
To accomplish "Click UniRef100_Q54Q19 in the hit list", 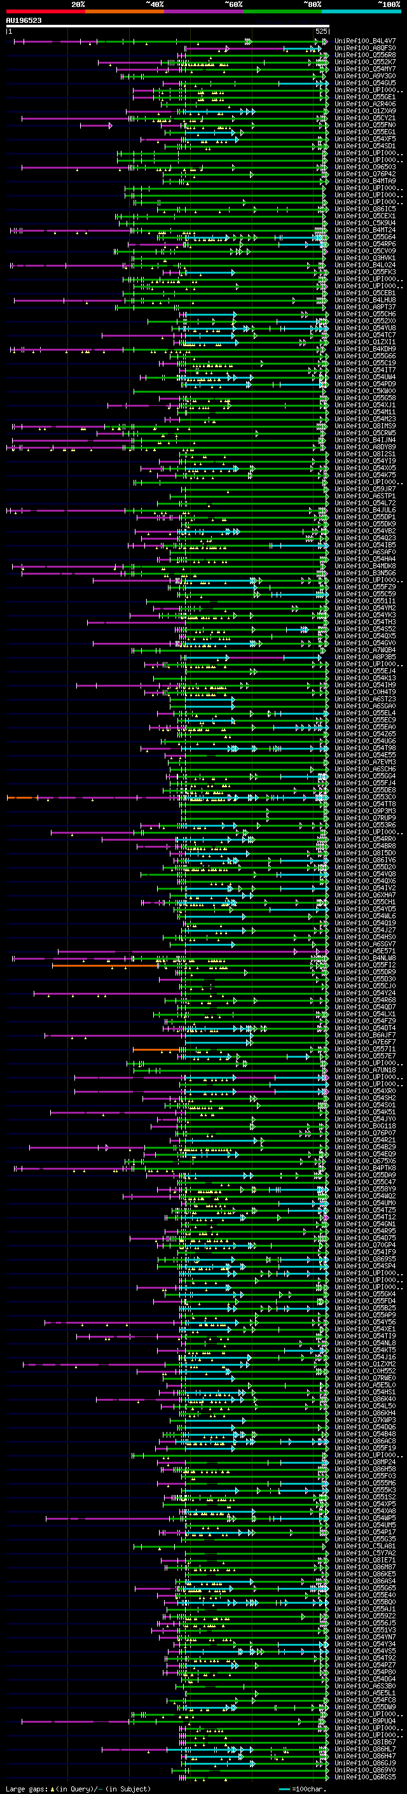I will (x=365, y=923).
